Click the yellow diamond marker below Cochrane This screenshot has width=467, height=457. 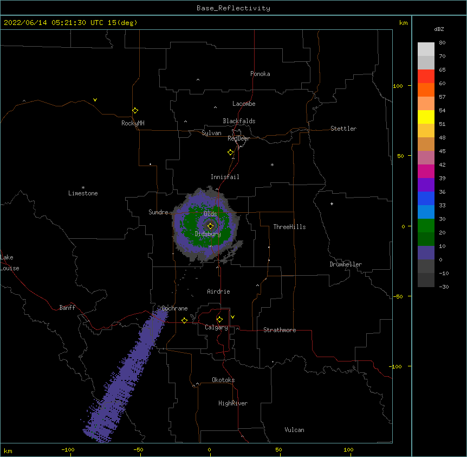(x=184, y=320)
